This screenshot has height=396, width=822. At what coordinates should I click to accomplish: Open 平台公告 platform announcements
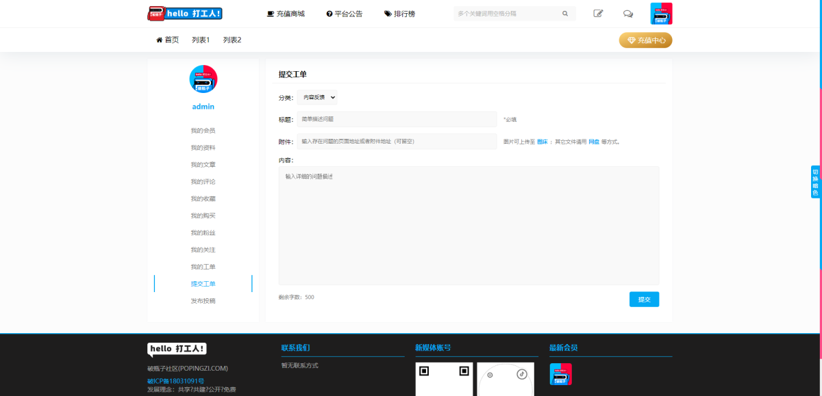(345, 14)
